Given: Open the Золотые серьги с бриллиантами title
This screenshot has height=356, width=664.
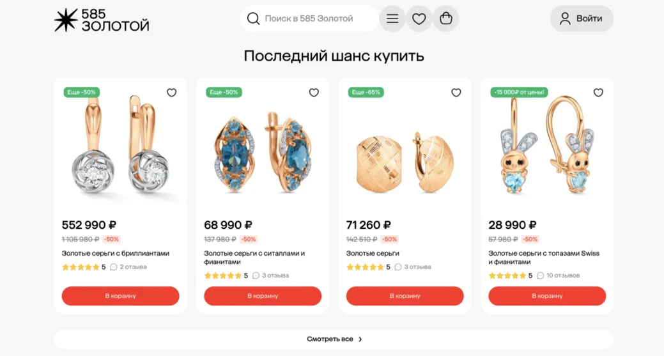Looking at the screenshot, I should 116,253.
